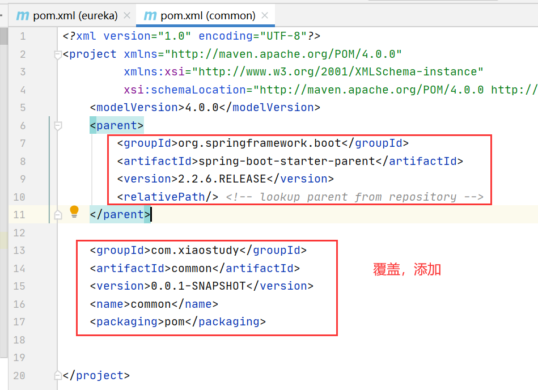
Task: Click line number 12 in gutter
Action: coord(19,233)
